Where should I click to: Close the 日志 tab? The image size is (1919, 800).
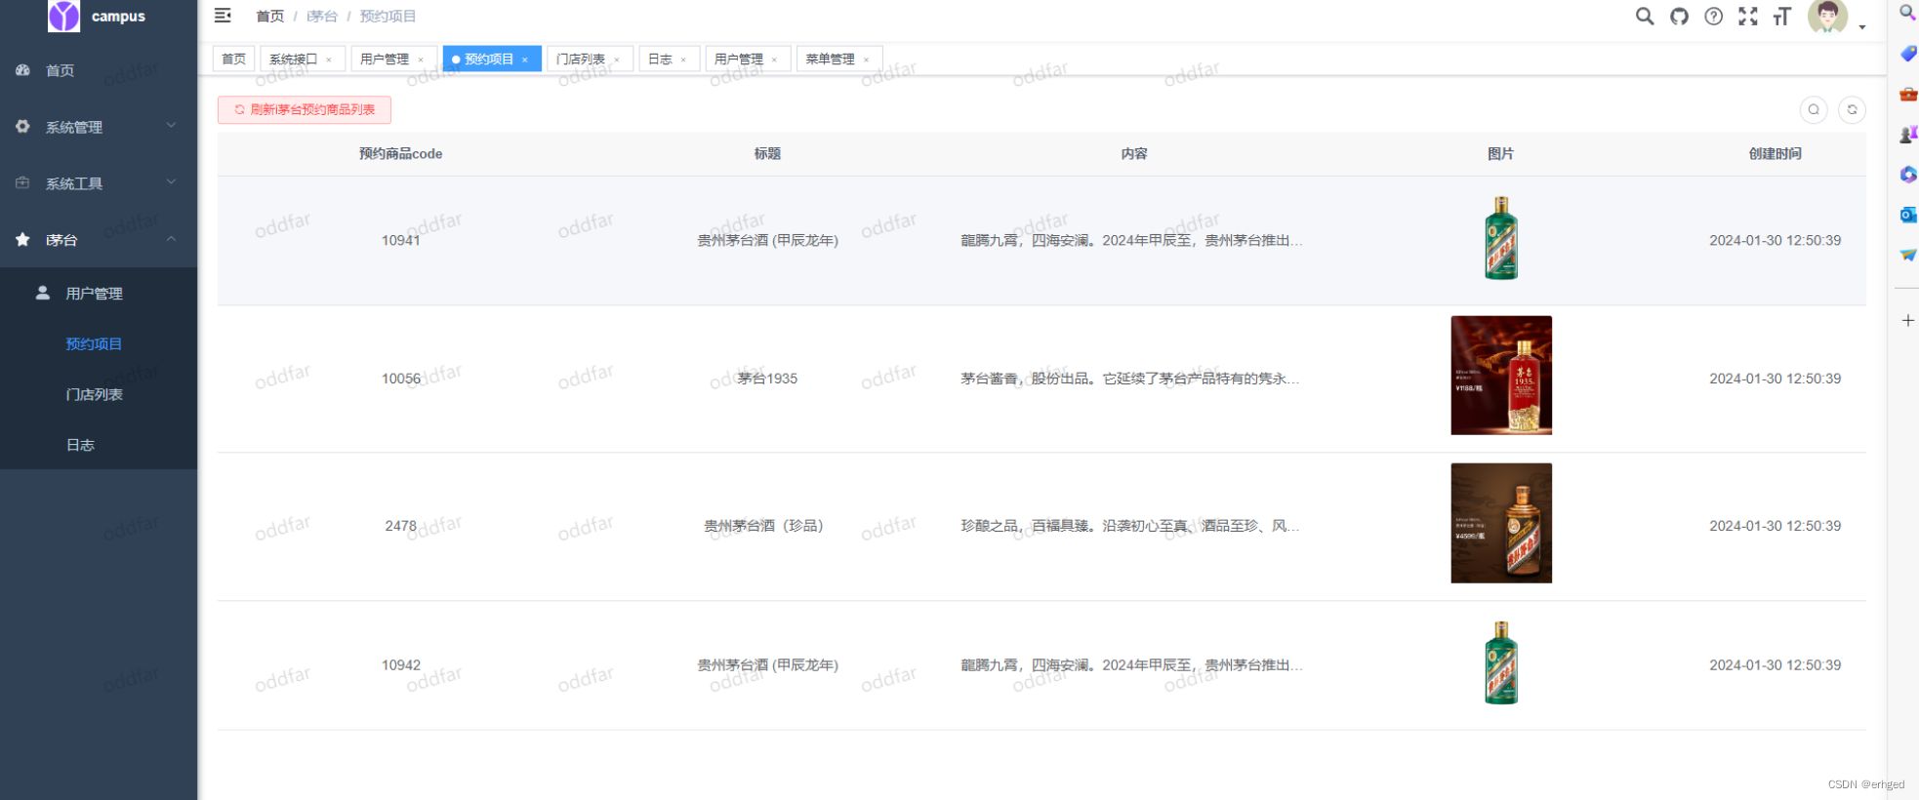(x=683, y=60)
